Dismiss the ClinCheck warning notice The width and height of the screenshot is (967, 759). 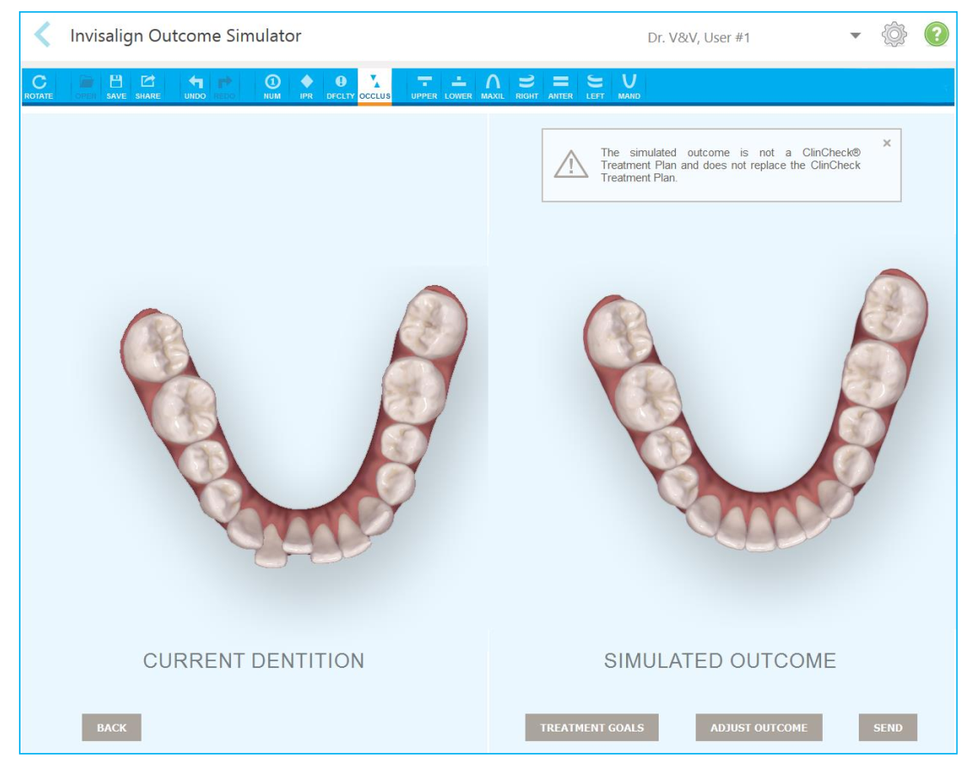pos(887,143)
